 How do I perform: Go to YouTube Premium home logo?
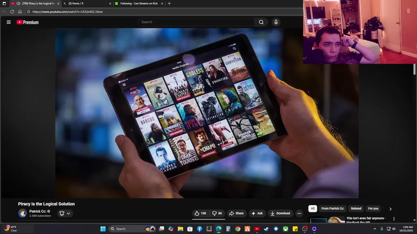point(28,22)
